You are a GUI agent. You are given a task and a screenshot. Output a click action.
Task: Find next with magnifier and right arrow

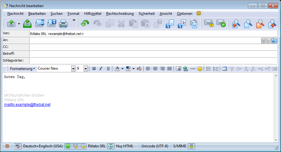(x=272, y=24)
